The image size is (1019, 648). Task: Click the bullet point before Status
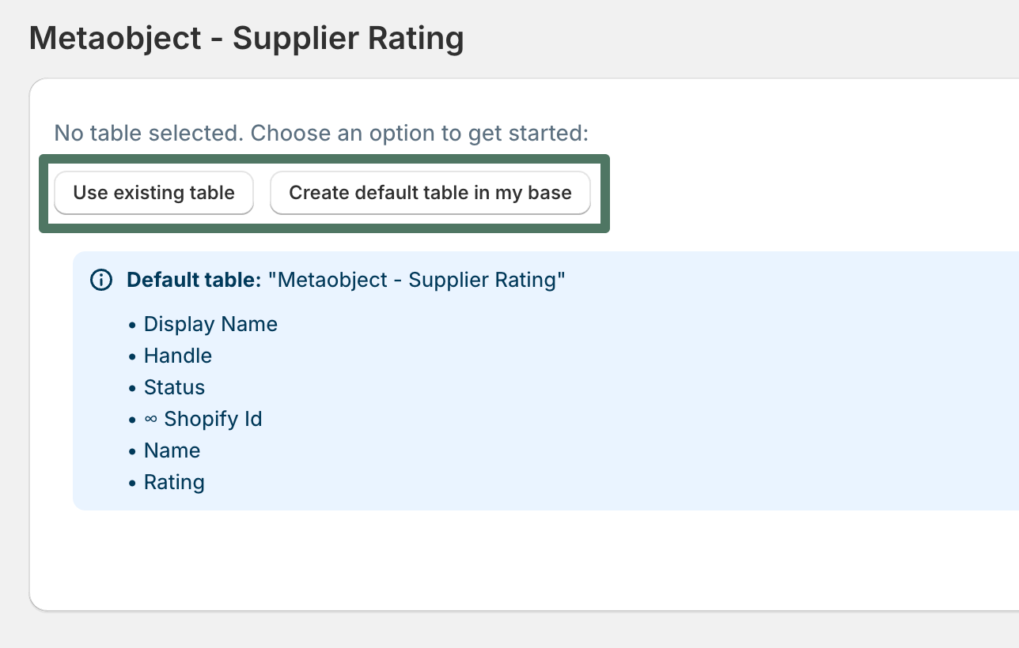click(x=132, y=388)
